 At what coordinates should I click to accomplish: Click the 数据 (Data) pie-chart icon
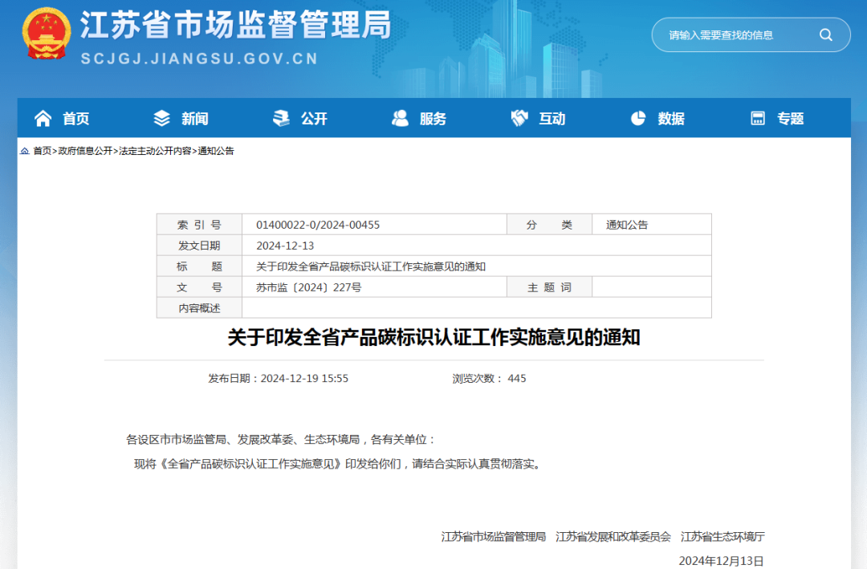click(x=638, y=118)
